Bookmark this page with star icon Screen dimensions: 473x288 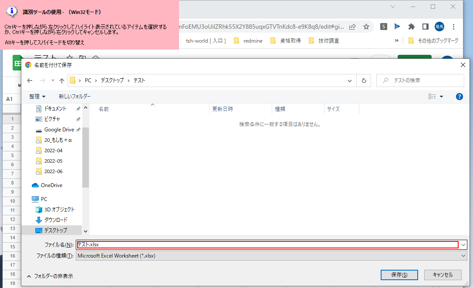tap(366, 27)
